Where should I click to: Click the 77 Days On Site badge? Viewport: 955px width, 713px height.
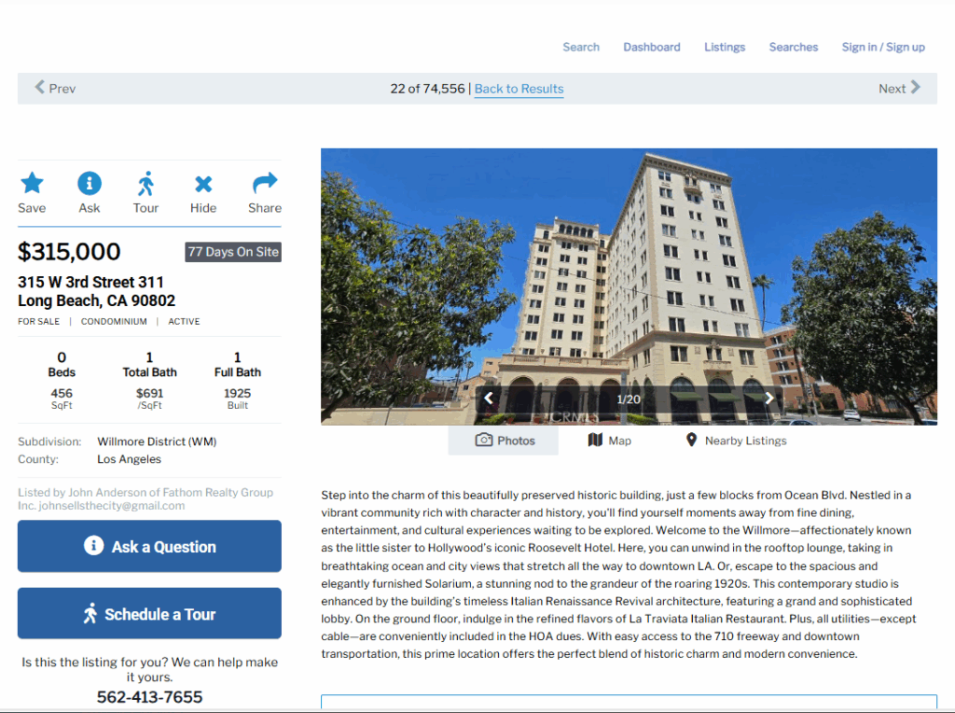[233, 252]
